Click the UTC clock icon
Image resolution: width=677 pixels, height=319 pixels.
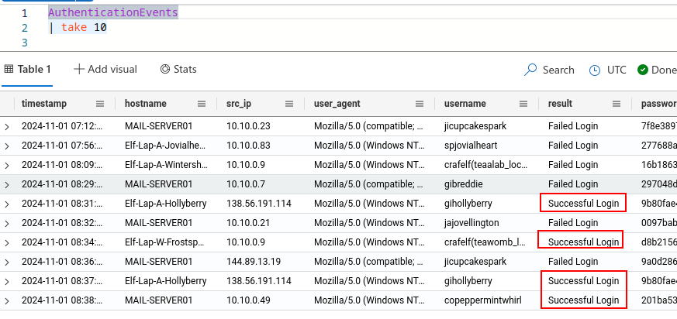coord(595,70)
